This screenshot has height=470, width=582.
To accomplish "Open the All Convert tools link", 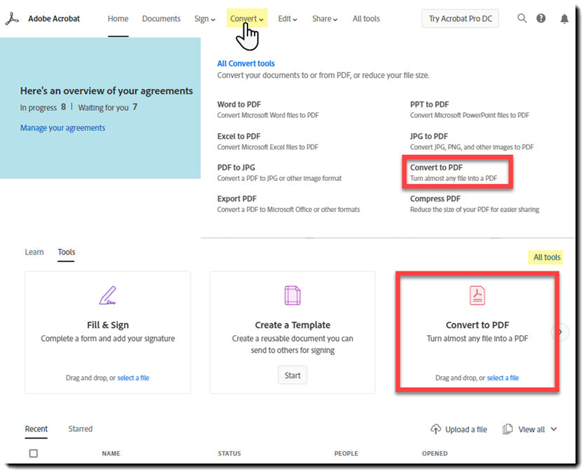I will coord(246,63).
